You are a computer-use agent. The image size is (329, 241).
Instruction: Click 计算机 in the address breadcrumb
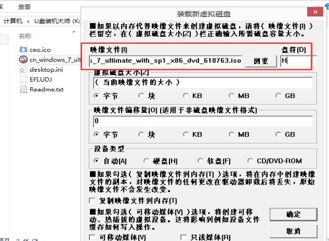point(13,21)
